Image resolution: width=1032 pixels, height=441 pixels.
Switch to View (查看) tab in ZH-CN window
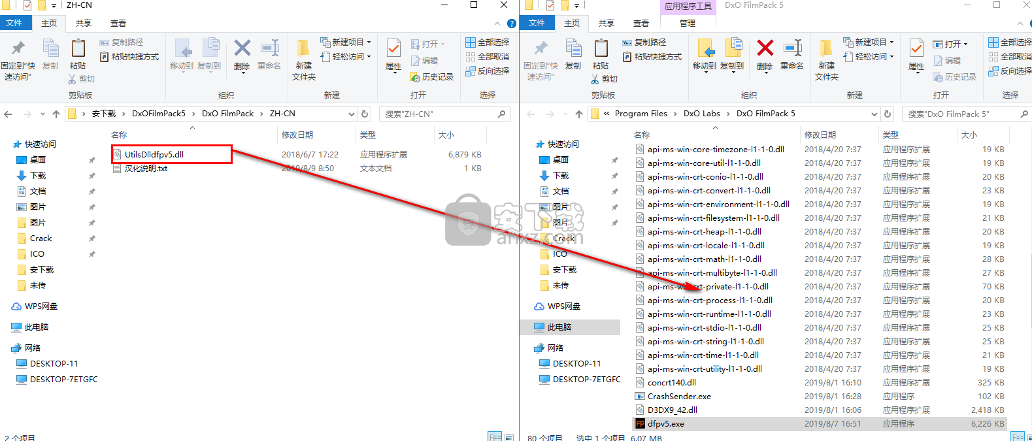(x=118, y=23)
